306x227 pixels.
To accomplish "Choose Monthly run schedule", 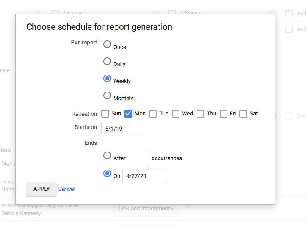I will click(107, 96).
